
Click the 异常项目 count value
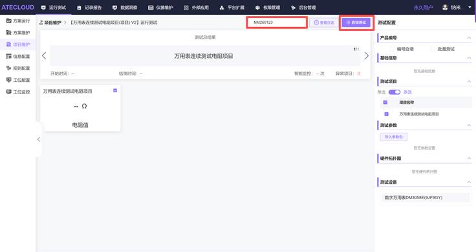pos(358,73)
